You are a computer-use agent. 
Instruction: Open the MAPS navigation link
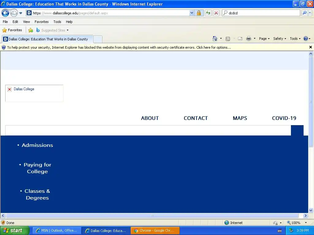click(240, 118)
